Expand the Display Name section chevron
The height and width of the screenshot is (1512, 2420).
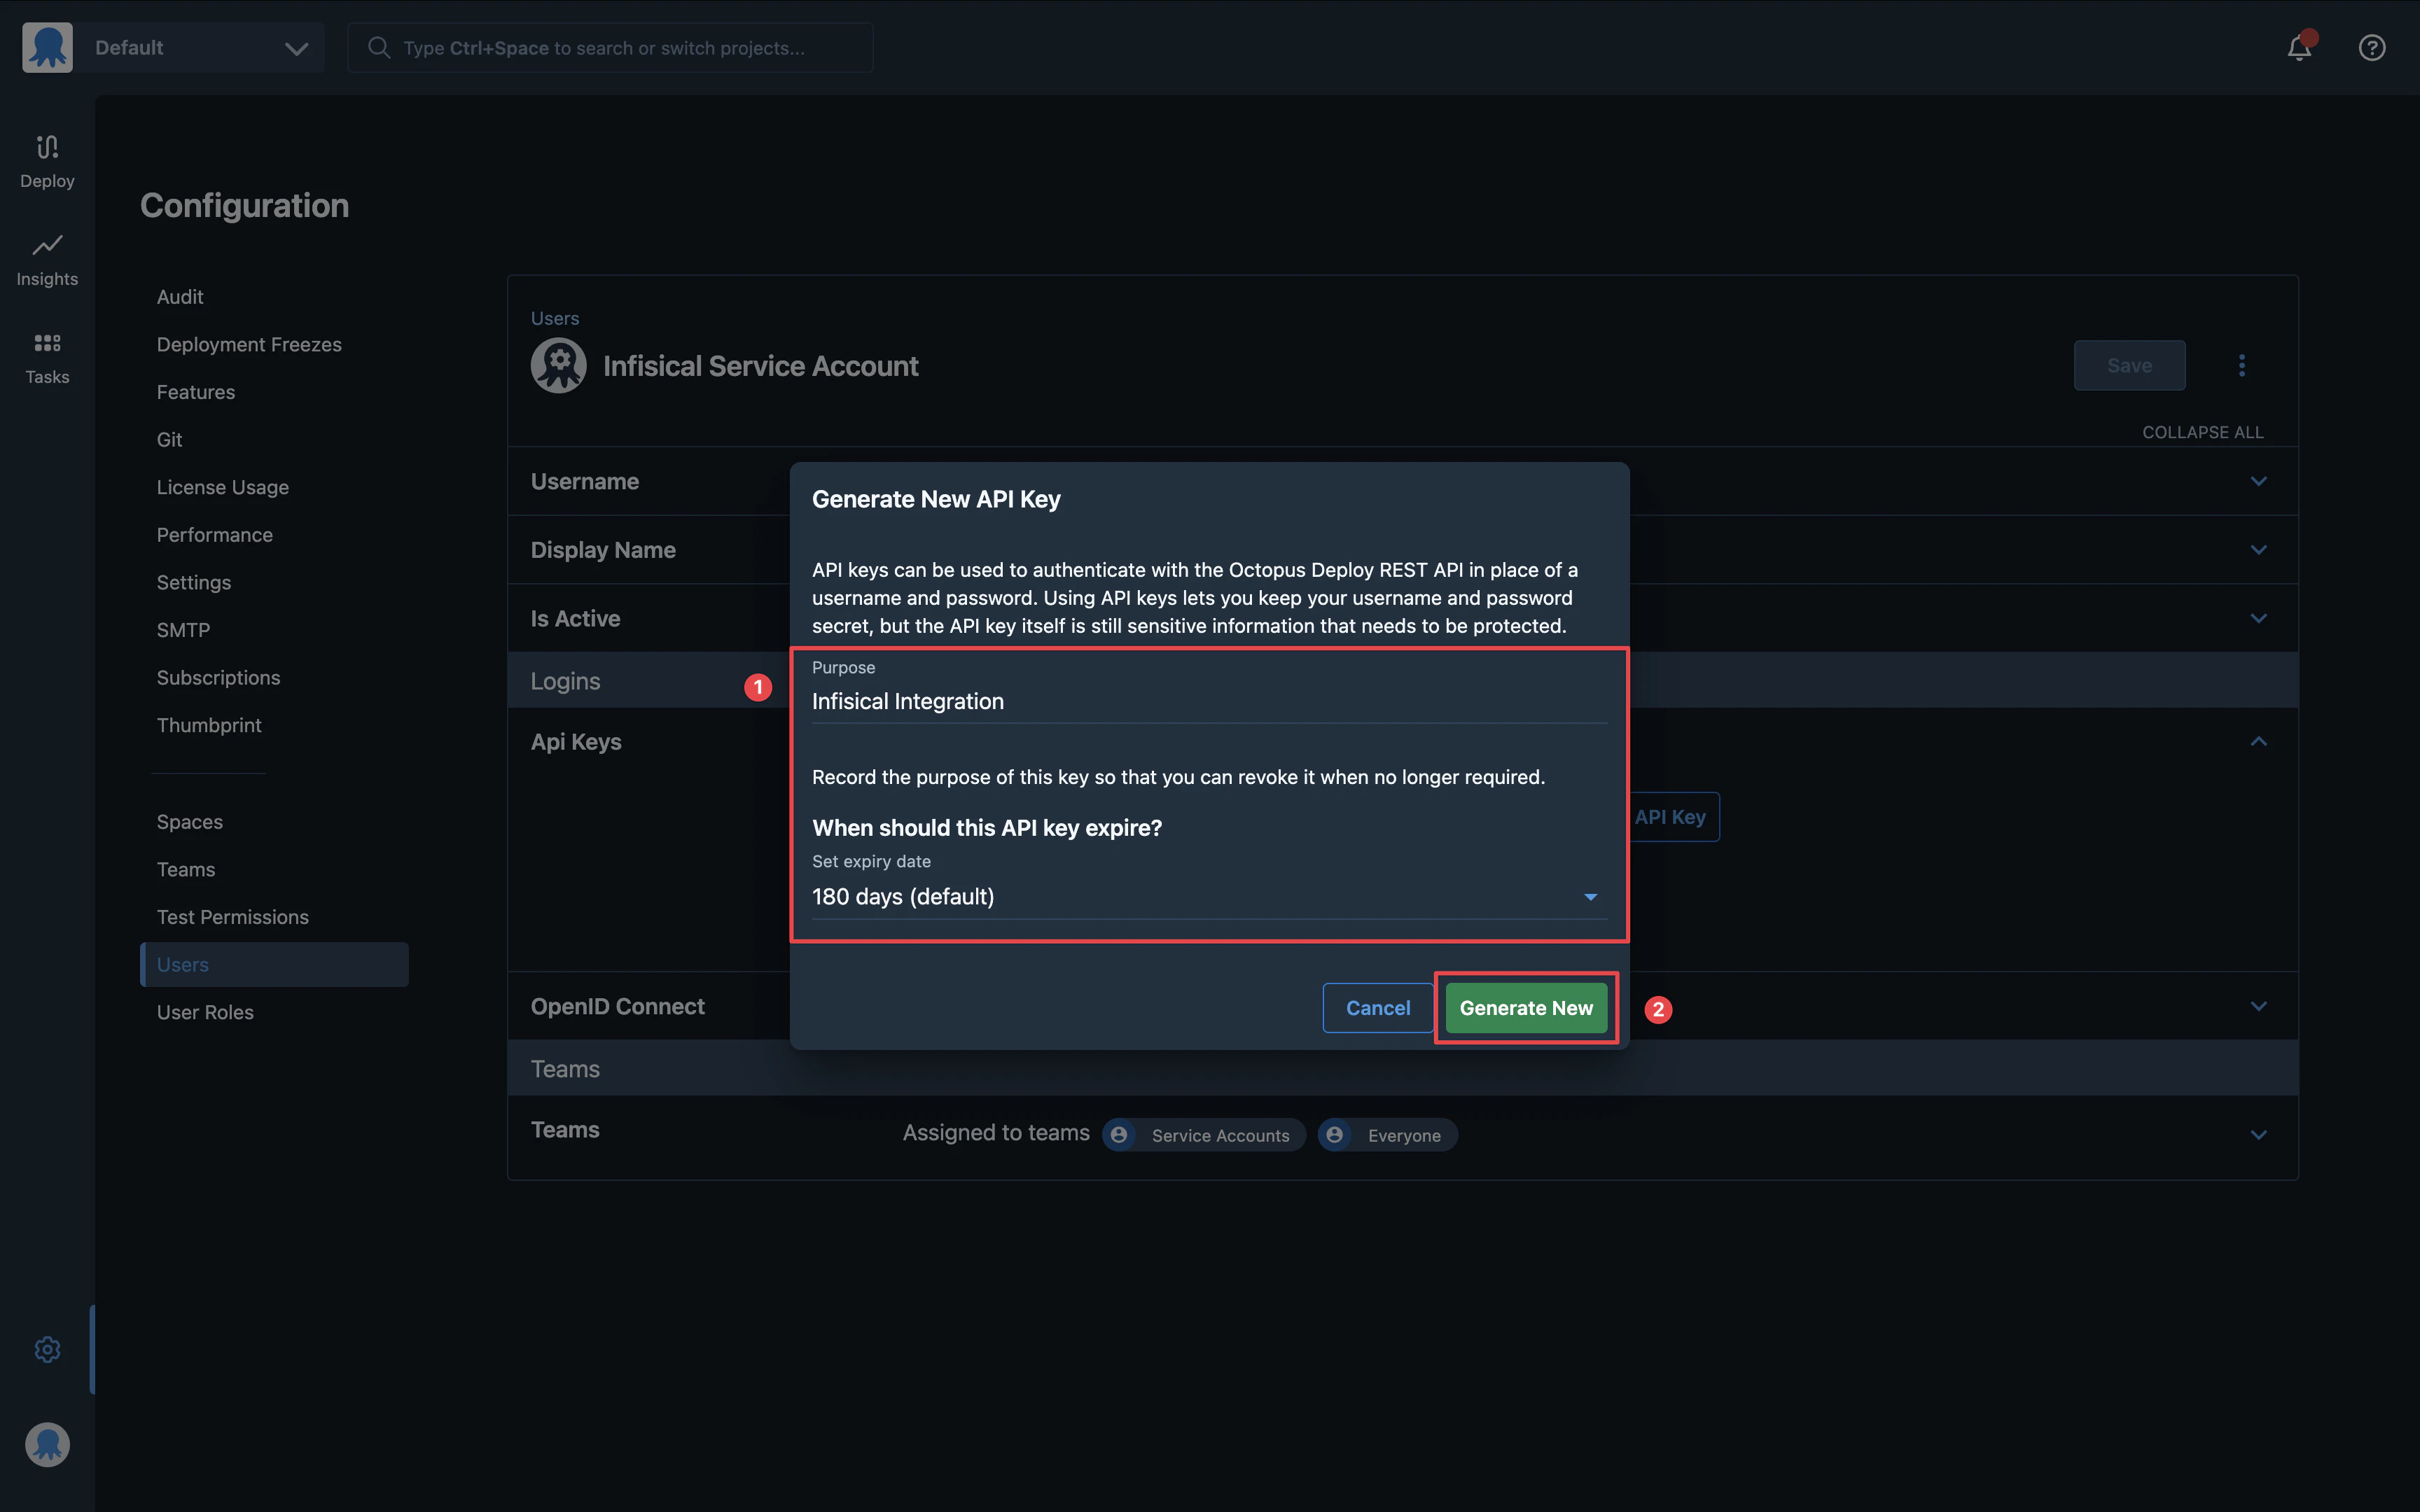click(x=2258, y=550)
